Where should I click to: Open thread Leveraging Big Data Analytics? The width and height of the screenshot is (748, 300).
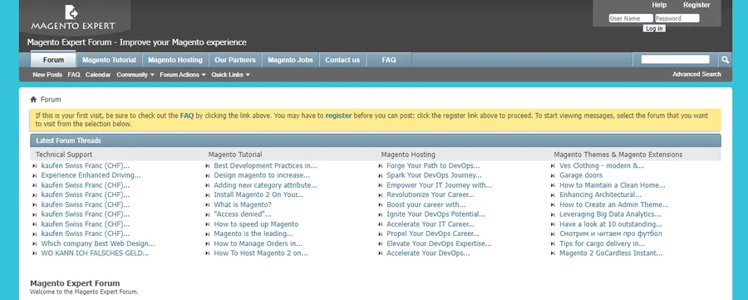point(610,214)
